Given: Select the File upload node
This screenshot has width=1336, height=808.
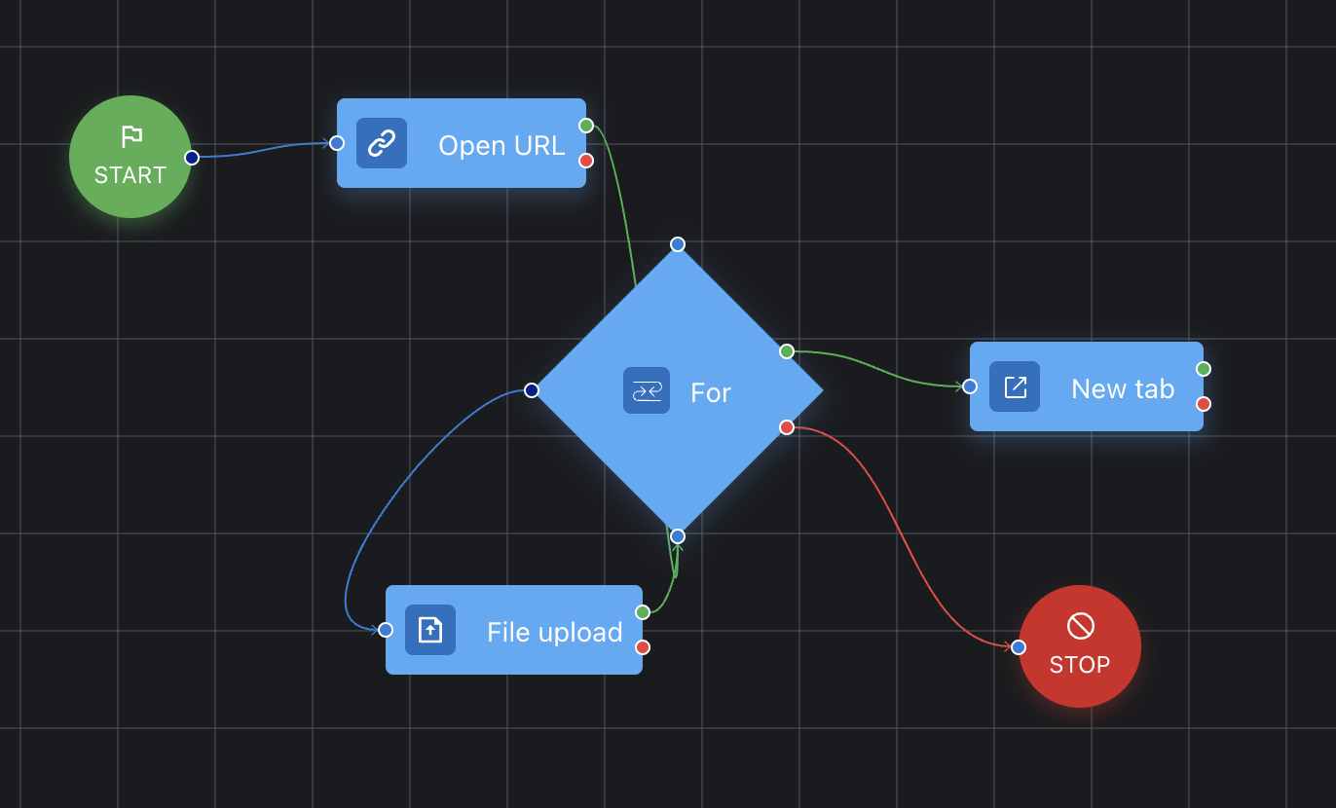Looking at the screenshot, I should tap(514, 630).
